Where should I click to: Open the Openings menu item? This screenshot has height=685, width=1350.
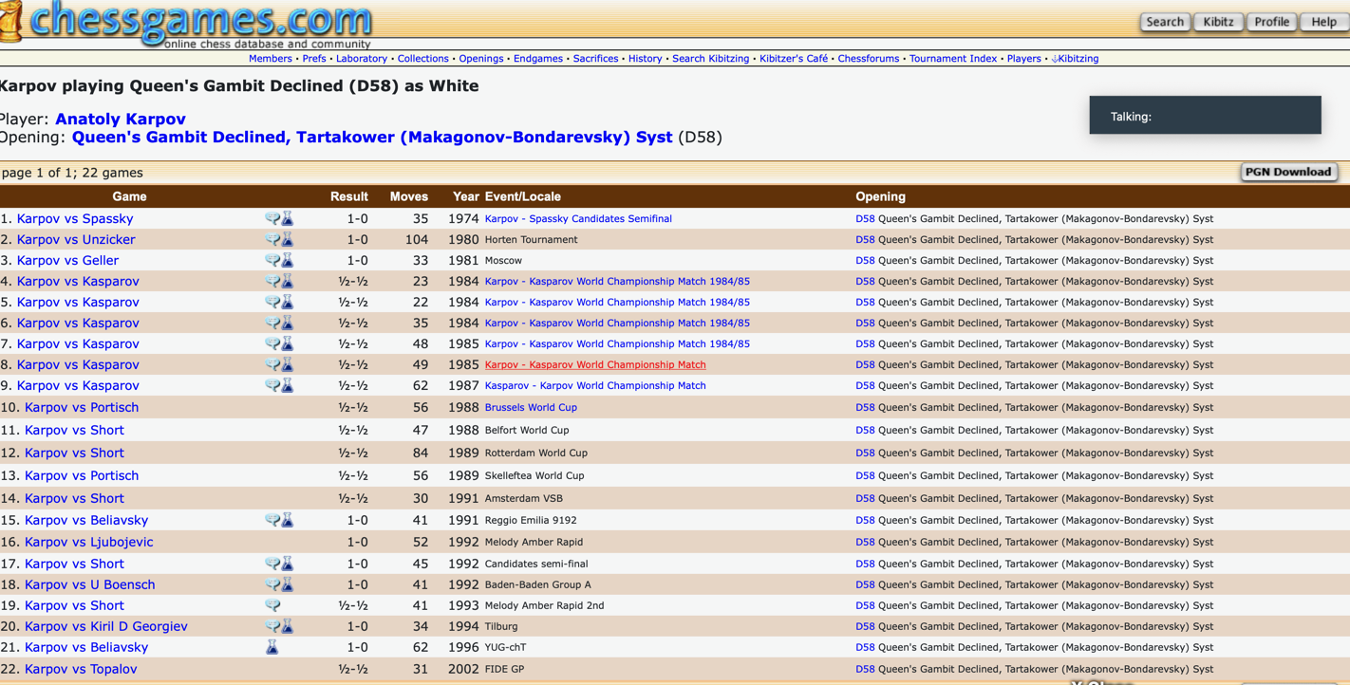[x=481, y=59]
